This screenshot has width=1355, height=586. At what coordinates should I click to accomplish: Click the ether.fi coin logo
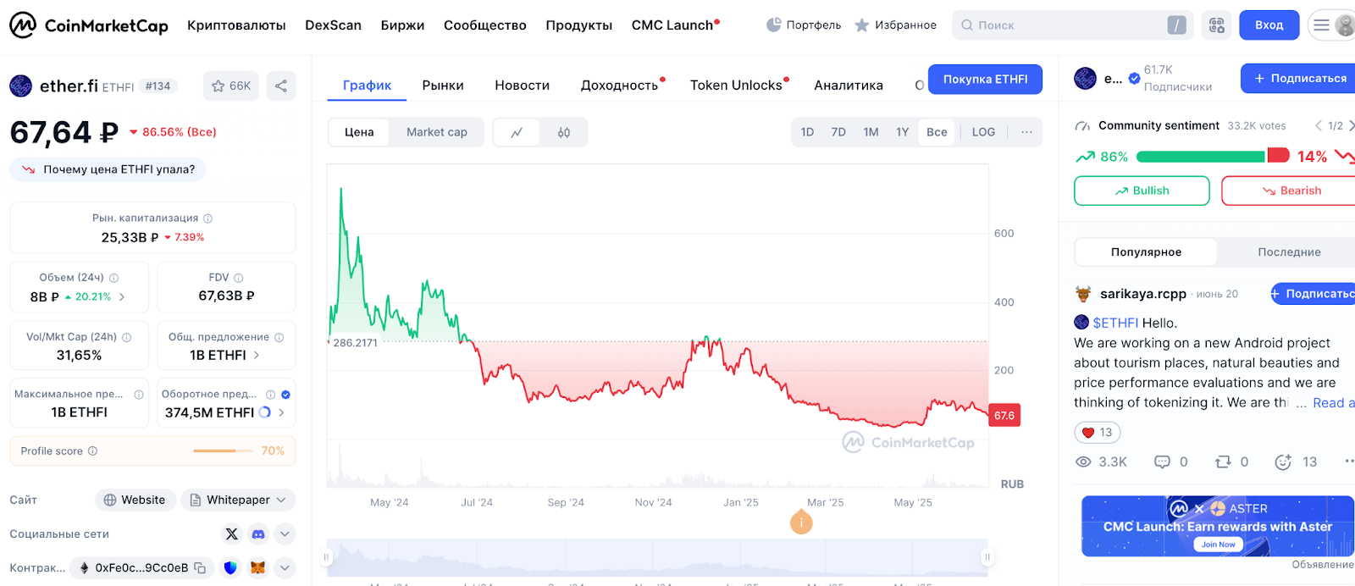point(20,86)
